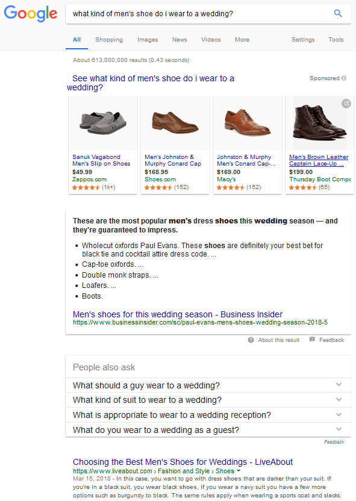This screenshot has height=501, width=356.
Task: Click the liveabout.com breadcrumb URL
Action: [154, 471]
